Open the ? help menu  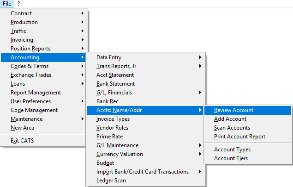[18, 4]
